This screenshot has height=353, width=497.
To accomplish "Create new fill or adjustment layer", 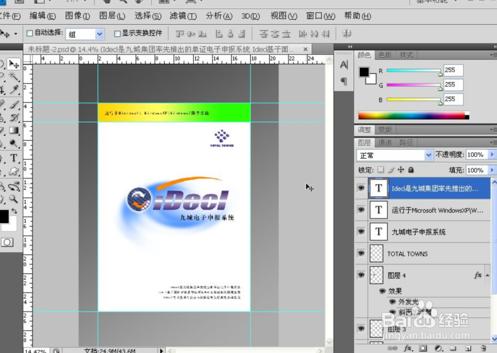I will [438, 348].
